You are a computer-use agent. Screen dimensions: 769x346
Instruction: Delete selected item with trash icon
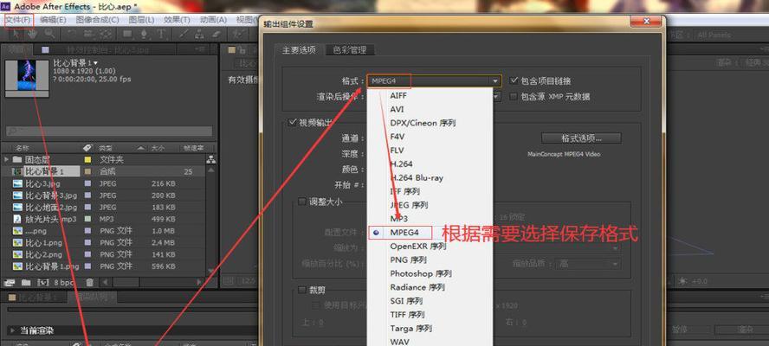coord(89,282)
